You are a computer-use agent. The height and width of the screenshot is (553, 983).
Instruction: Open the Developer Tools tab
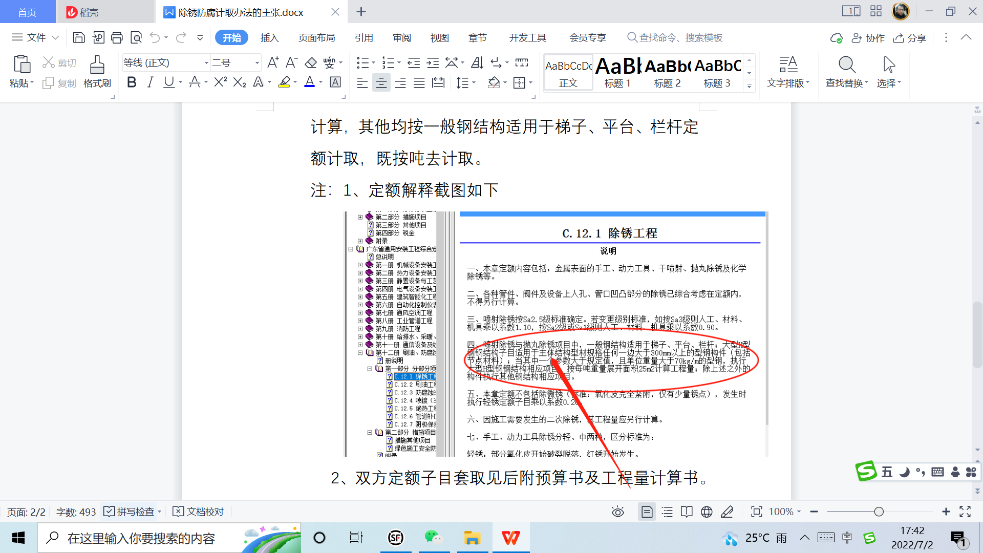tap(527, 38)
